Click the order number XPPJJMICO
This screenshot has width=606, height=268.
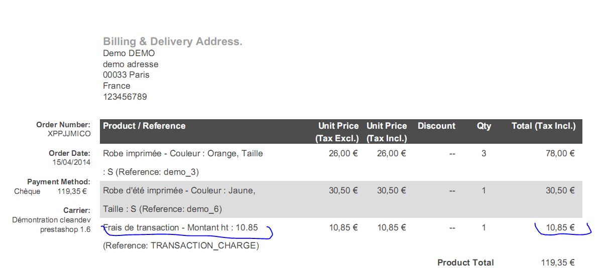[69, 134]
